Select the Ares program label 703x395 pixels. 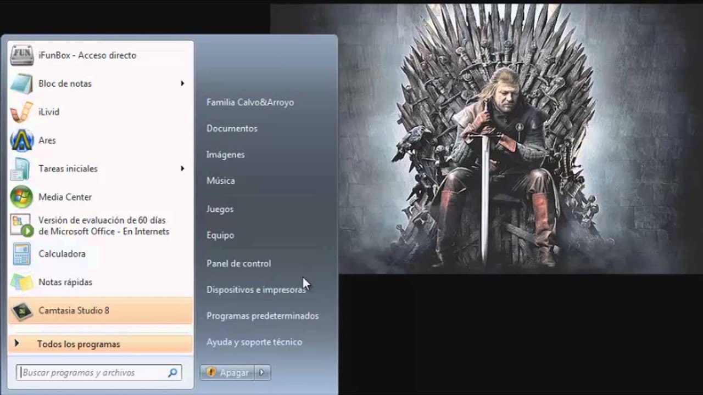(47, 140)
